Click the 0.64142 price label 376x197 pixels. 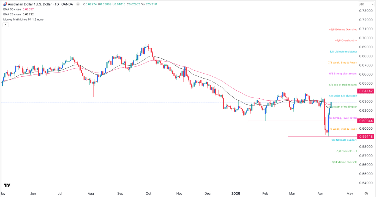pyautogui.click(x=366, y=91)
